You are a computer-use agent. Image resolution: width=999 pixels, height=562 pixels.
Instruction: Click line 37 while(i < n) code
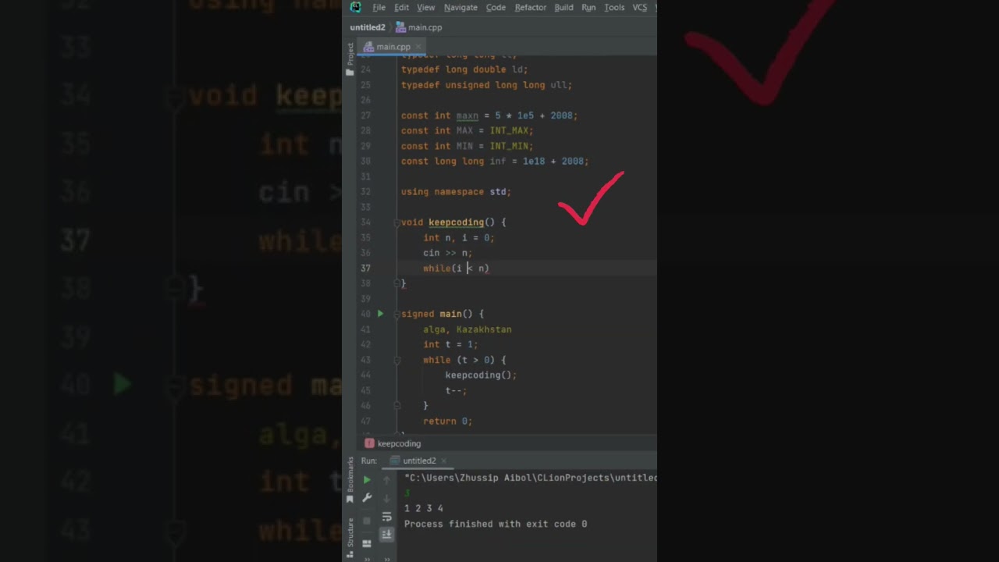[456, 269]
